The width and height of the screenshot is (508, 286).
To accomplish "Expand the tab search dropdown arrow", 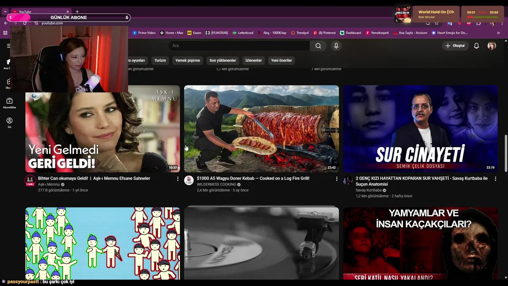I will pyautogui.click(x=5, y=12).
